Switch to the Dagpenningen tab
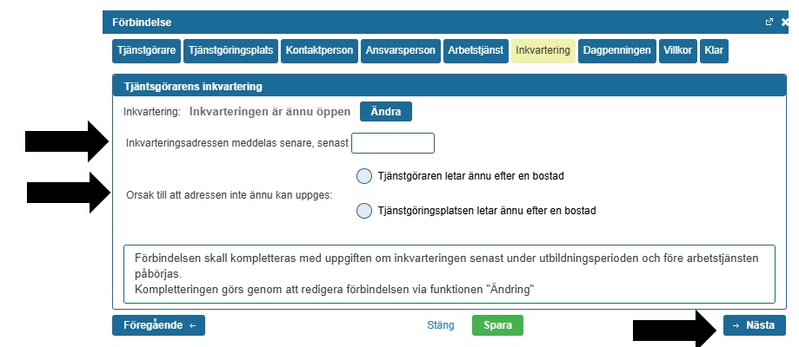This screenshot has height=347, width=799. [x=616, y=51]
